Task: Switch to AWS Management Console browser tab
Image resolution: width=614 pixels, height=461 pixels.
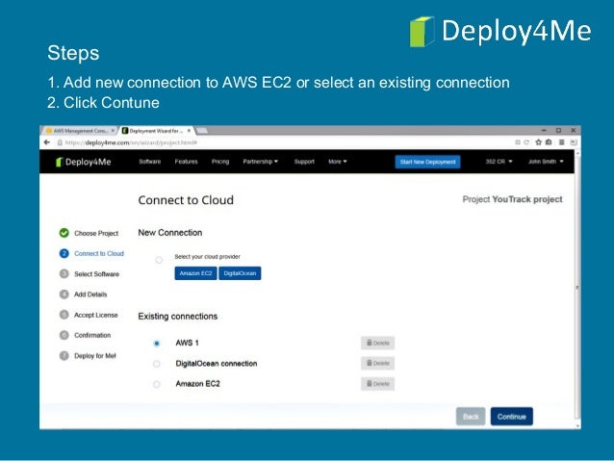Action: (80, 131)
